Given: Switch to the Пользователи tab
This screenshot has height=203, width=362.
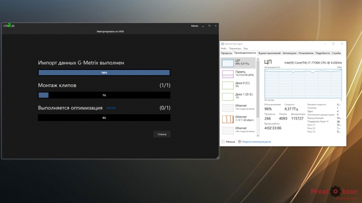Looking at the screenshot, I should [x=306, y=53].
